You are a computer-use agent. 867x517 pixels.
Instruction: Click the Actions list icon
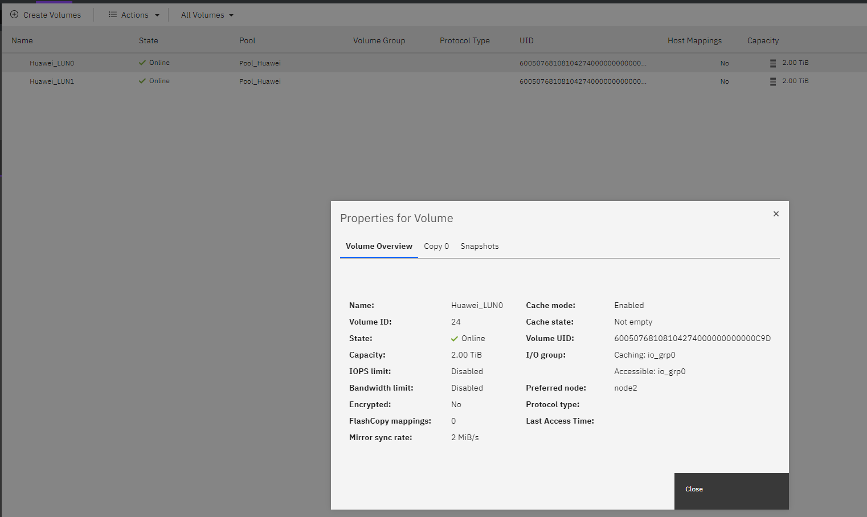(x=113, y=15)
